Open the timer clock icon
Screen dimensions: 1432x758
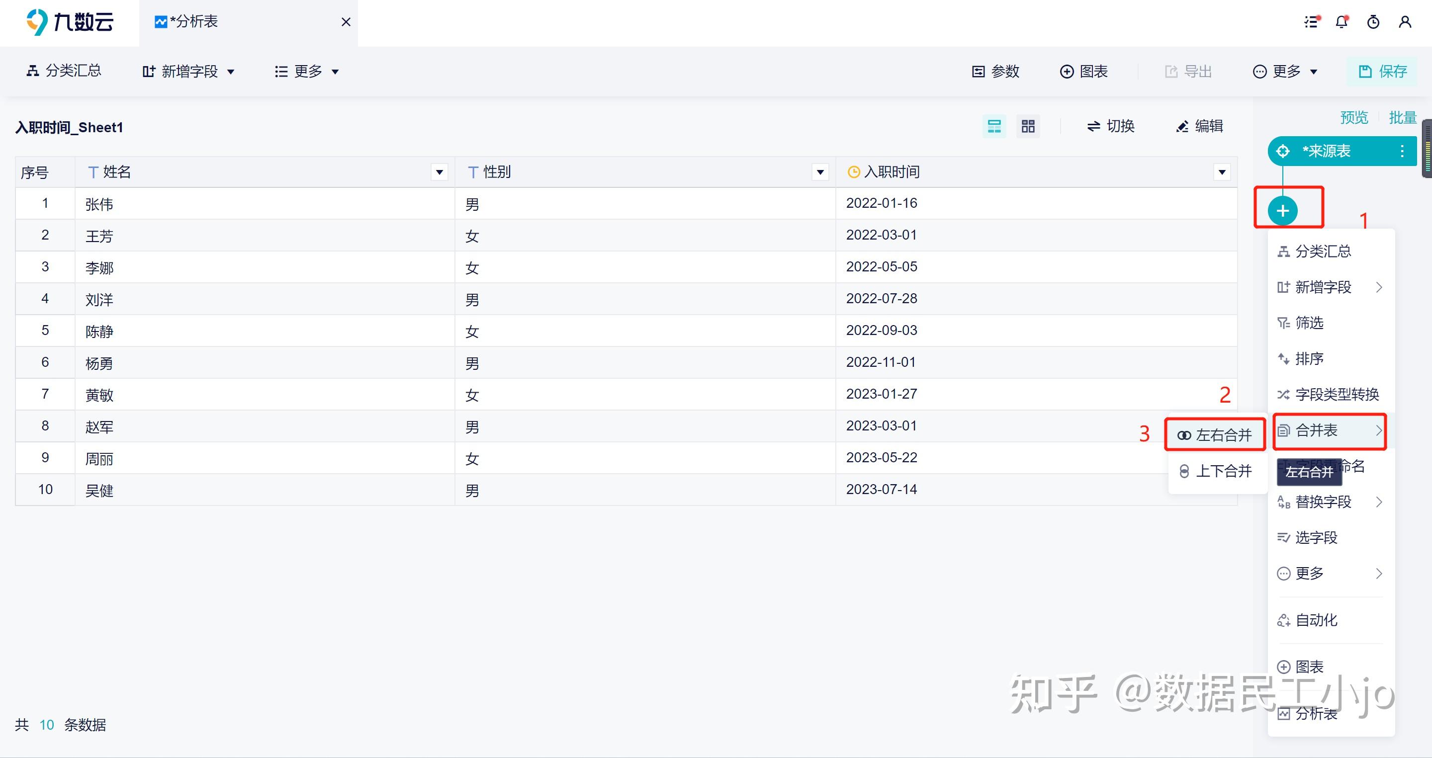1373,22
